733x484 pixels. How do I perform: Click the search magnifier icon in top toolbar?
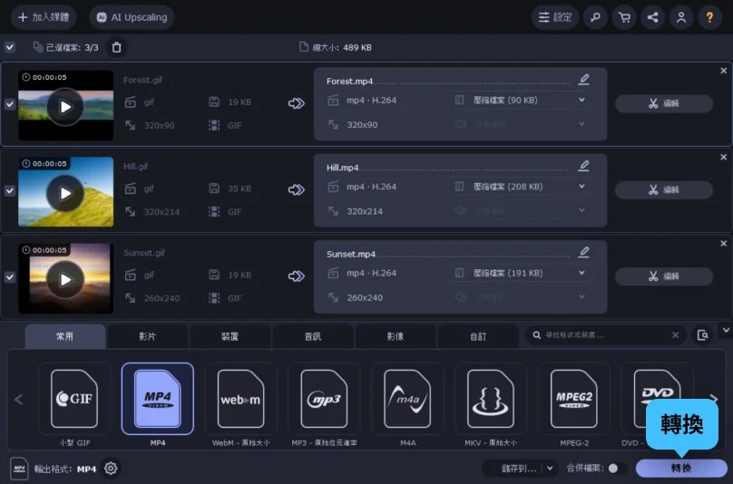pos(595,17)
